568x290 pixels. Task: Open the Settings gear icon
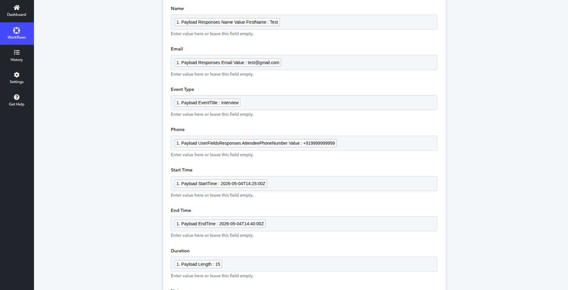tap(17, 75)
